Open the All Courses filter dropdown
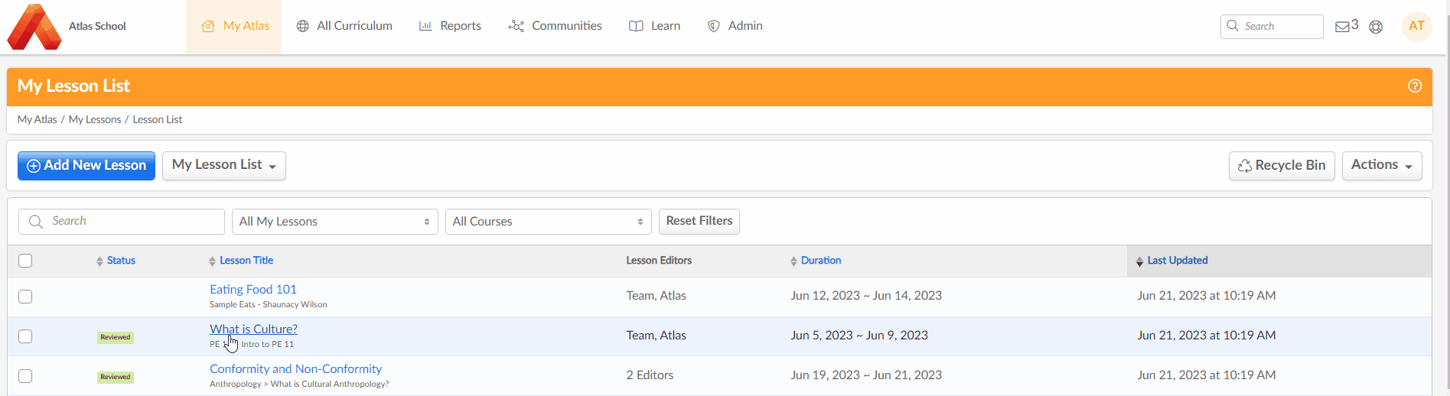 pyautogui.click(x=548, y=222)
